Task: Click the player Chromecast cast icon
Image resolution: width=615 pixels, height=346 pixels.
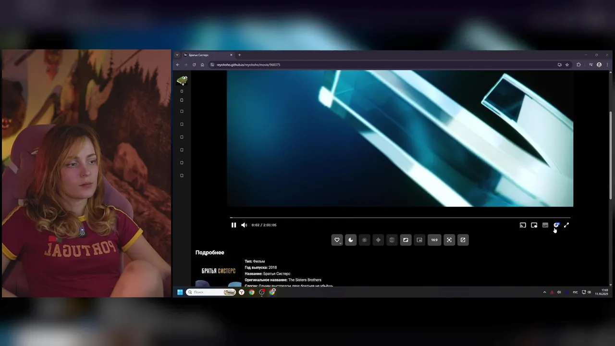Action: pyautogui.click(x=523, y=225)
